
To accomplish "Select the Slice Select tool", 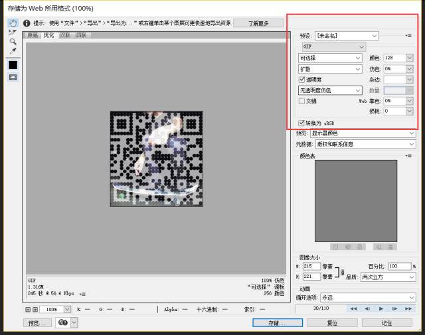I will pyautogui.click(x=13, y=32).
